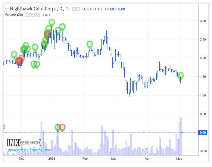Screen dimensions: 212x167
Task: Toggle visibility of the Volume indicator
Action: pos(28,15)
